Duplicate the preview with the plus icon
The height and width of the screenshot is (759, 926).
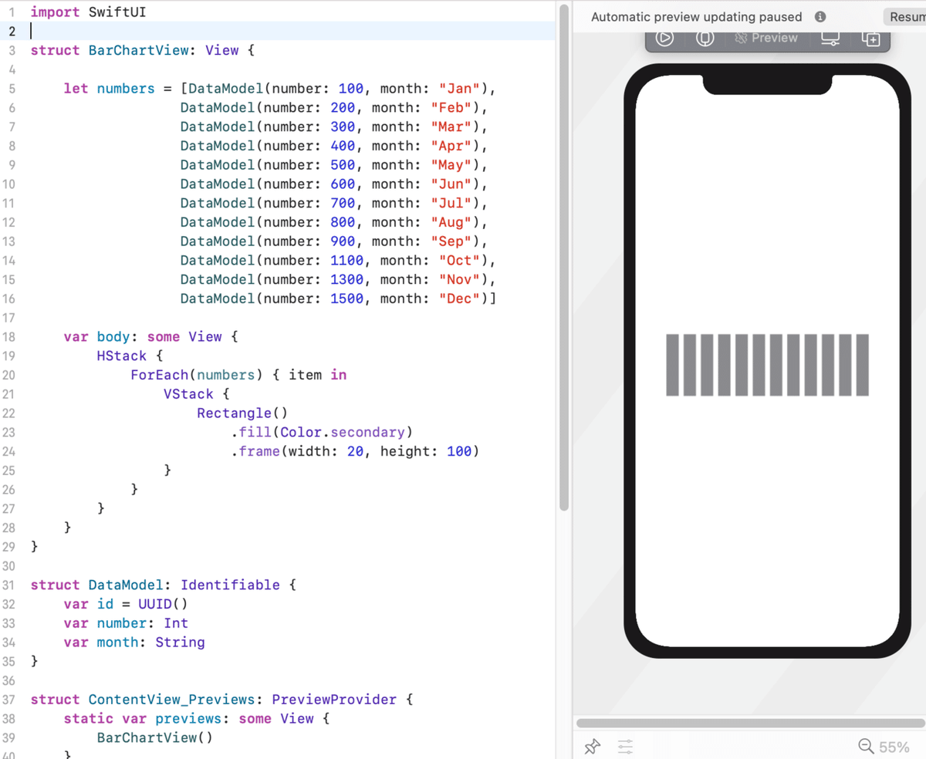pyautogui.click(x=870, y=38)
